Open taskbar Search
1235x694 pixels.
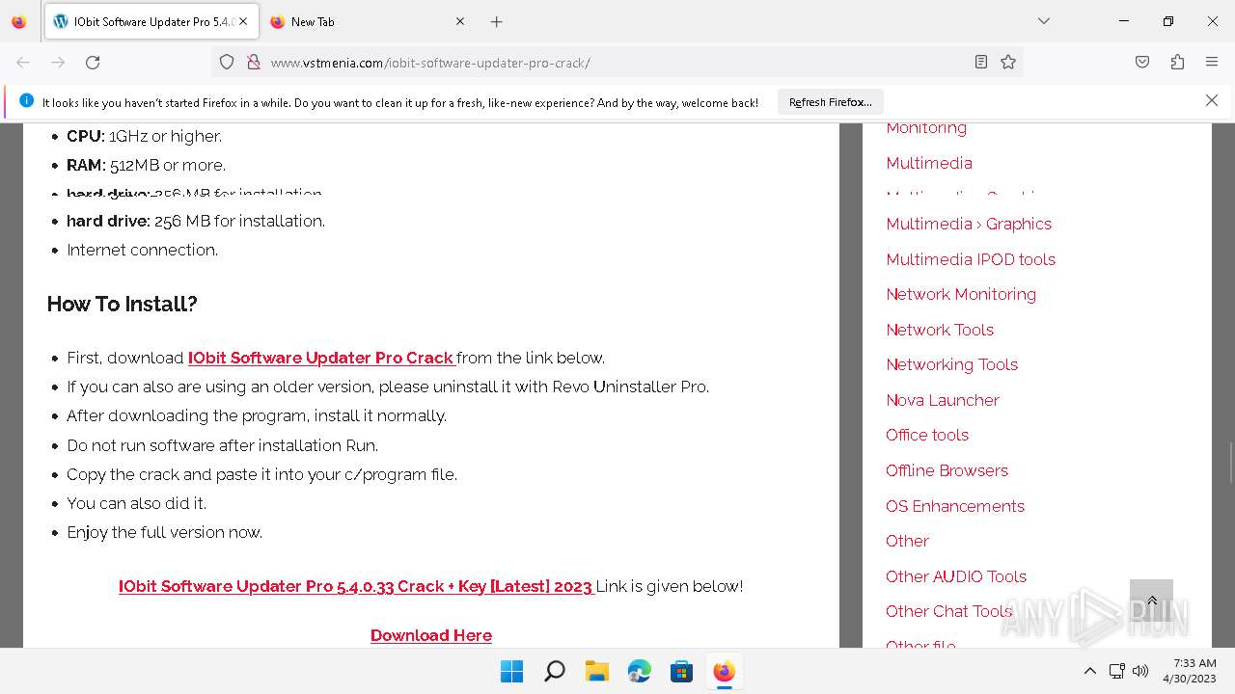coord(554,671)
